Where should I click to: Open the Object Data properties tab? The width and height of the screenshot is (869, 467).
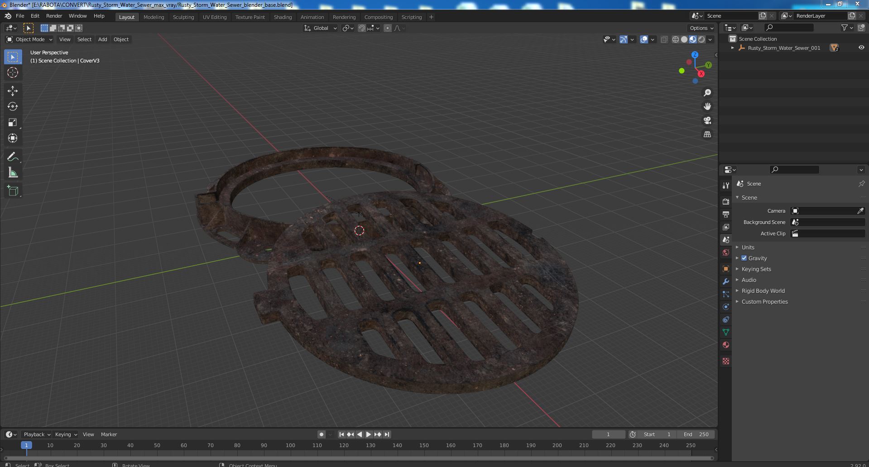pos(726,332)
